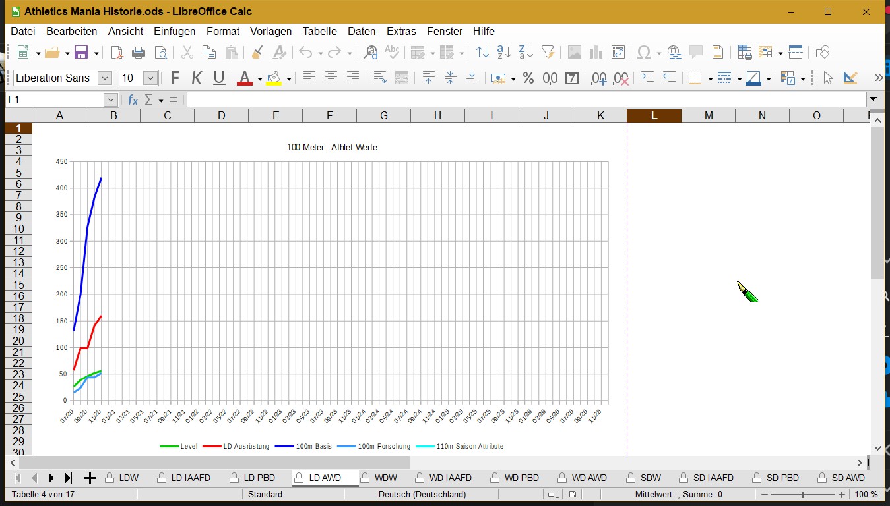Click the AutoFilter icon
This screenshot has height=506, width=890.
pyautogui.click(x=548, y=53)
